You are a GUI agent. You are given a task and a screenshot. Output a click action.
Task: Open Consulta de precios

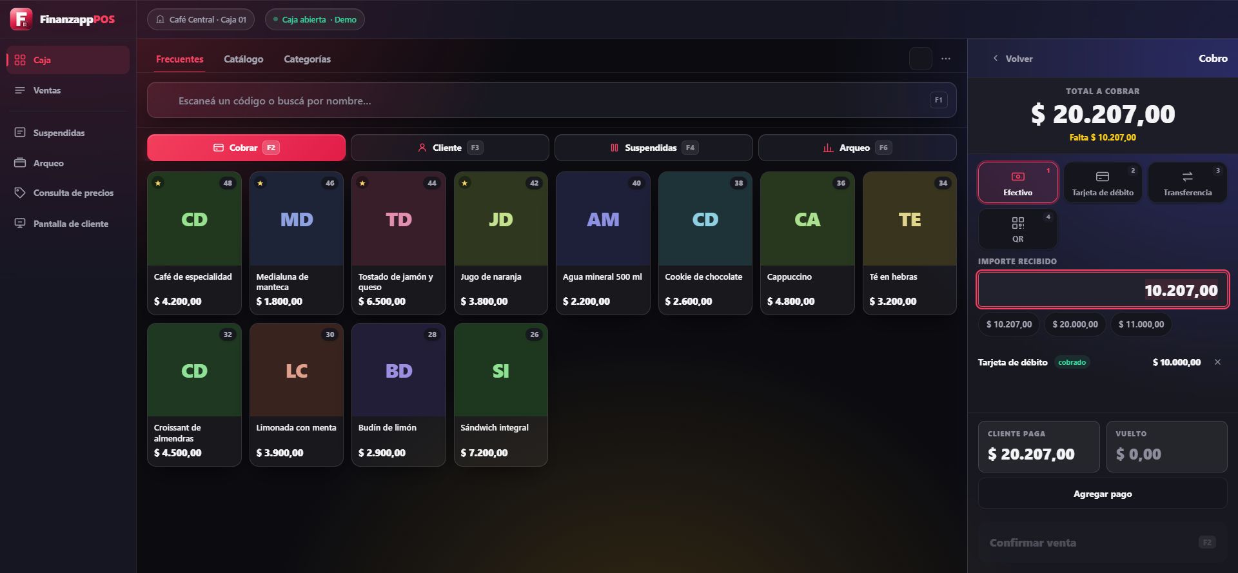point(68,193)
